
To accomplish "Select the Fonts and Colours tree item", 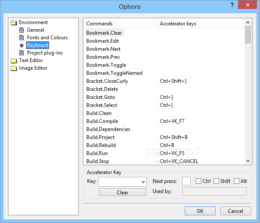I will [47, 38].
